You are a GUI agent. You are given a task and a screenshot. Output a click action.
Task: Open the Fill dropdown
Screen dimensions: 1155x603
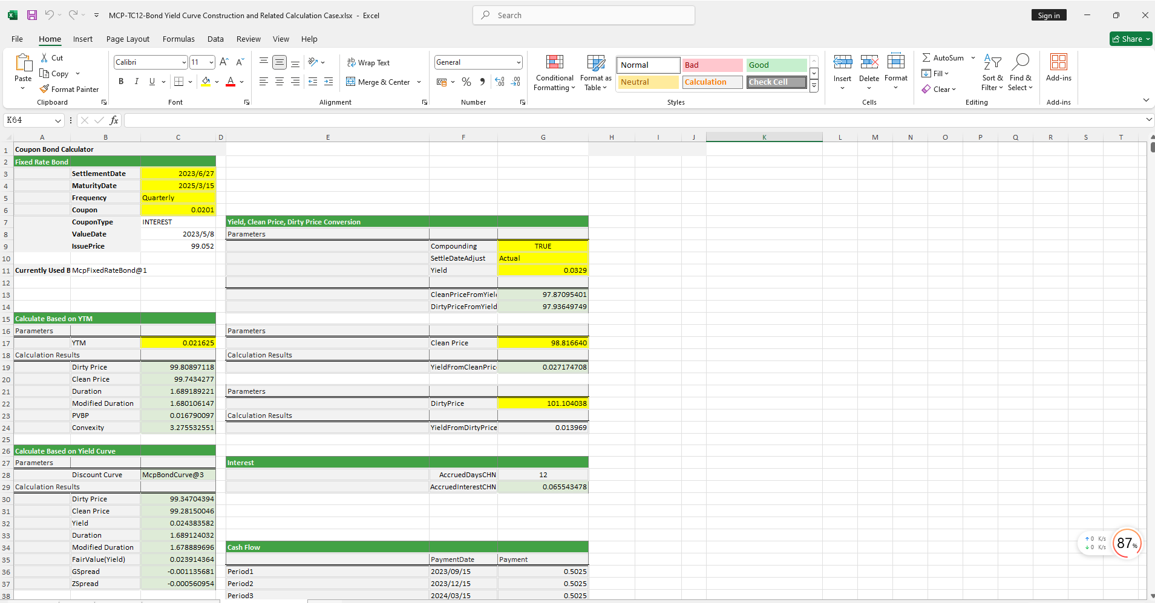[x=935, y=73]
